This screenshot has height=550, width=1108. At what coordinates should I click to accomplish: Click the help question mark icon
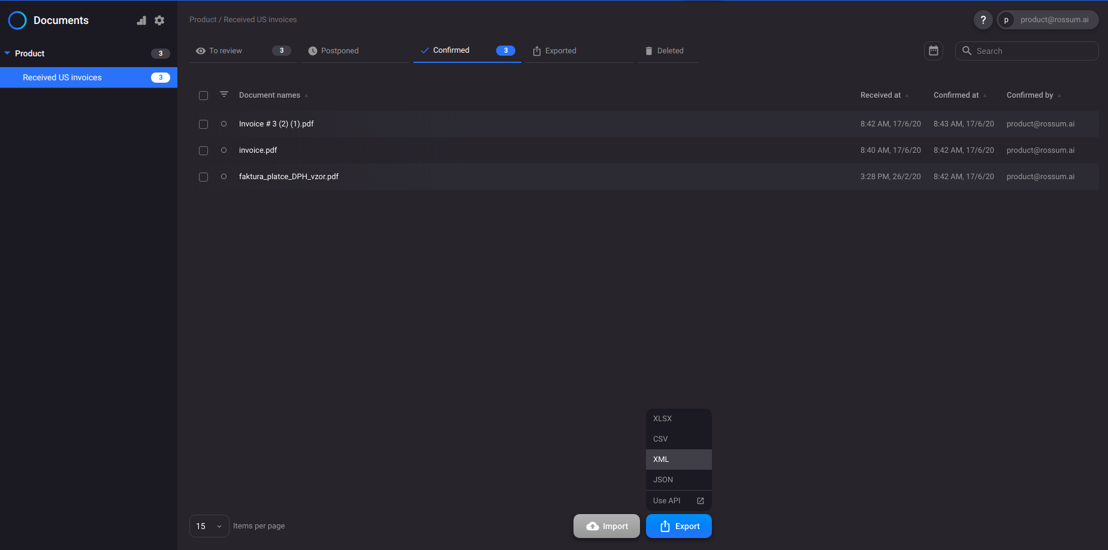tap(983, 20)
